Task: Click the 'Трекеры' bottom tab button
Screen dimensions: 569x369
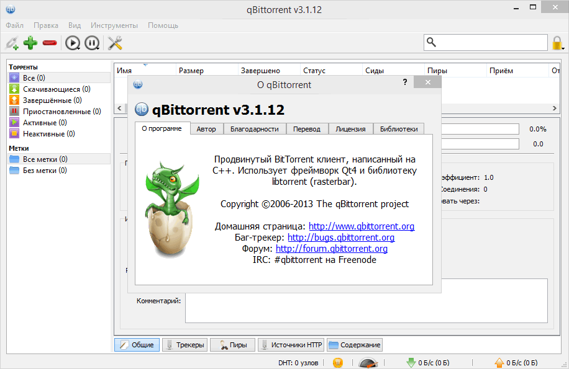Action: [x=184, y=345]
